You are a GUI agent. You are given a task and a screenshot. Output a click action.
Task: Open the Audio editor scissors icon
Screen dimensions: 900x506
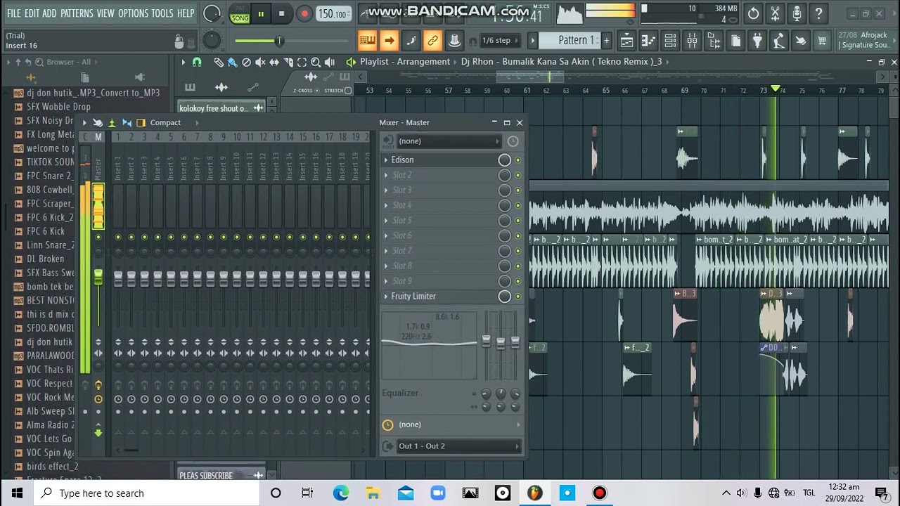[775, 13]
